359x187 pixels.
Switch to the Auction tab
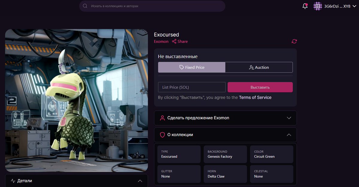[259, 67]
